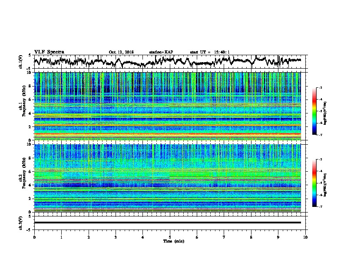Click the "-7" label on ch.2 colorbar
344x266 pixels.
[321, 207]
